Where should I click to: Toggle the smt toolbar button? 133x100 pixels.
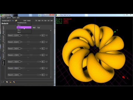click(x=52, y=21)
